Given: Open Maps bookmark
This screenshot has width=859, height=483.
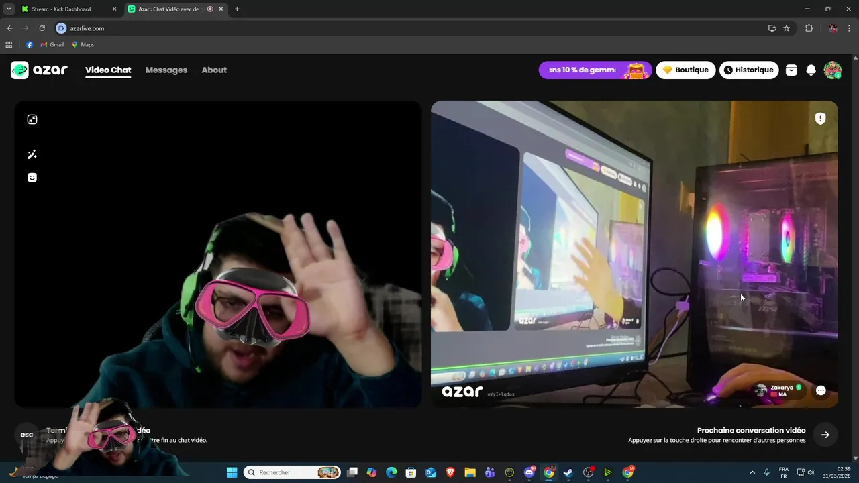Looking at the screenshot, I should click(83, 45).
